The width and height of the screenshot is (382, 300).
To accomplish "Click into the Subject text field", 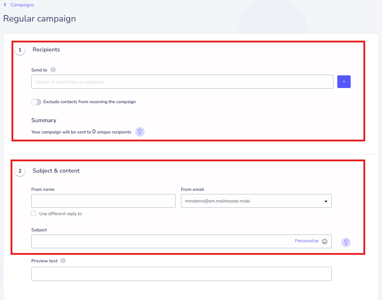I will coord(162,241).
